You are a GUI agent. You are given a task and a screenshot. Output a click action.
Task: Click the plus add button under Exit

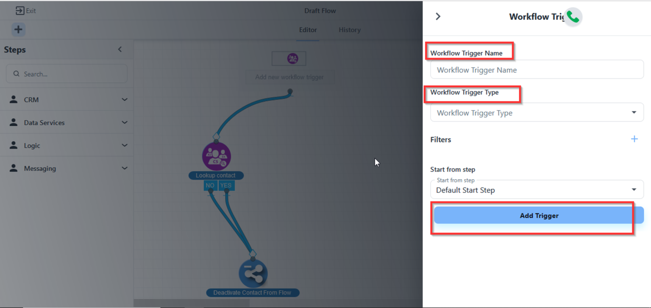click(x=18, y=30)
